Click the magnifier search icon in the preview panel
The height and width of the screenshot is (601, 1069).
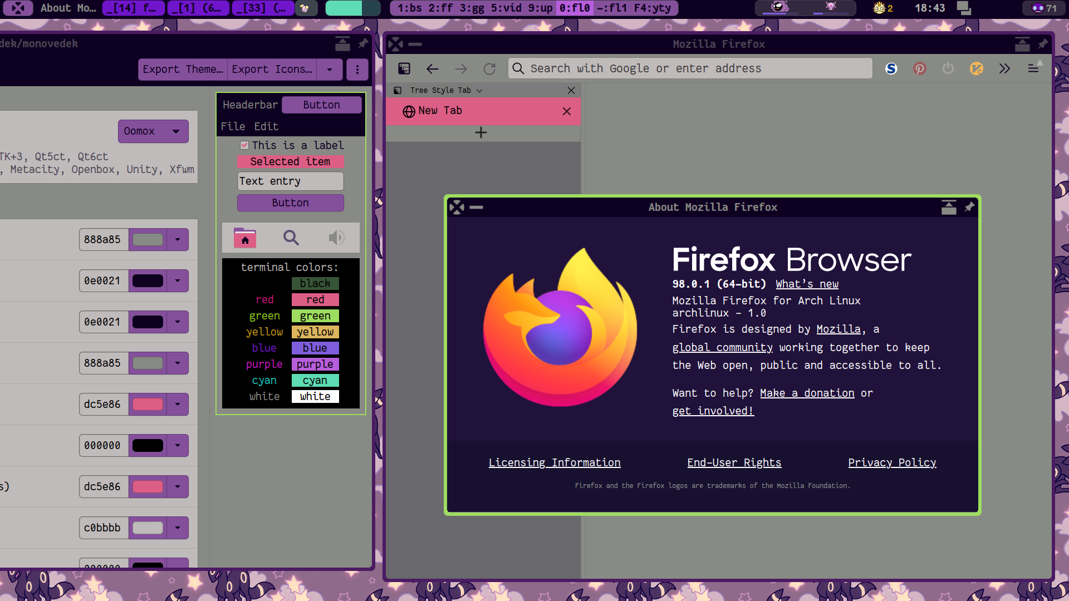[291, 238]
